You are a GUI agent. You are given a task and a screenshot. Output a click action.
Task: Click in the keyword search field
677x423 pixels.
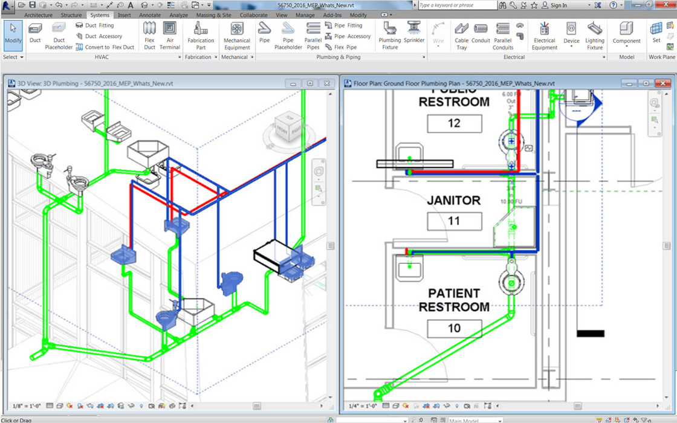[456, 5]
